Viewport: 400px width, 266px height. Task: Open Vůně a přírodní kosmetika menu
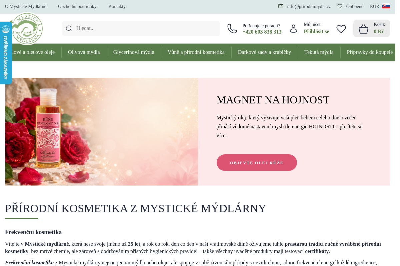click(196, 52)
